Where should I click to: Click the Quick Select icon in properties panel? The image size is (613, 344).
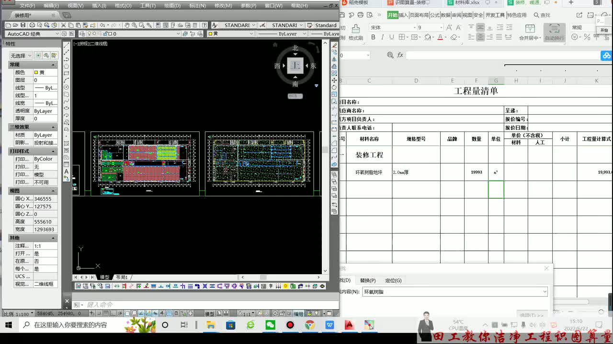tap(54, 55)
